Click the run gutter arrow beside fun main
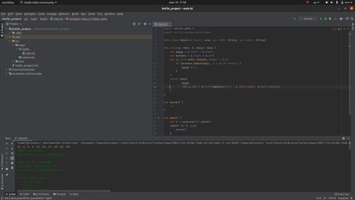 [159, 118]
